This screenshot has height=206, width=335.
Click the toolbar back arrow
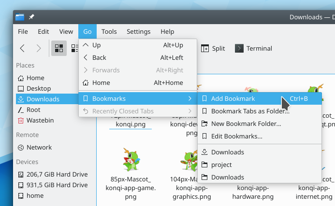pos(22,48)
